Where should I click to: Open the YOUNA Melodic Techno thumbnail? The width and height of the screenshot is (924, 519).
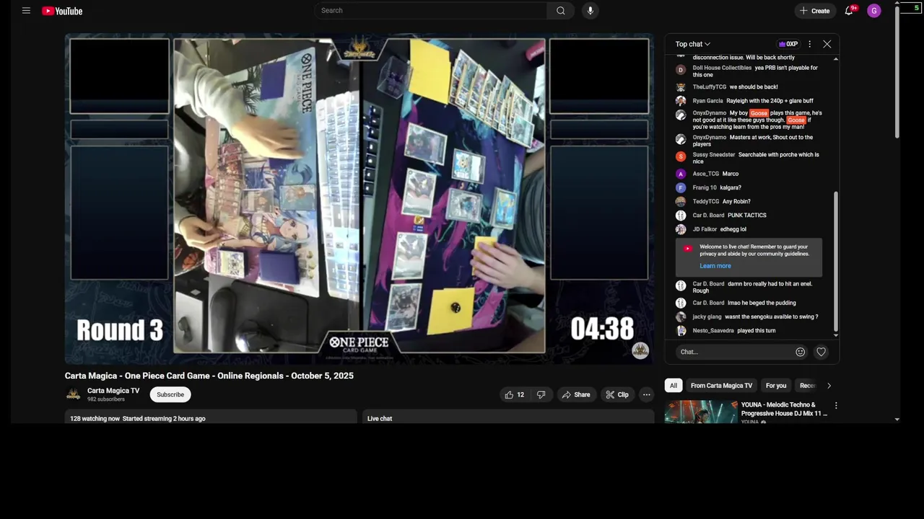[x=701, y=412]
